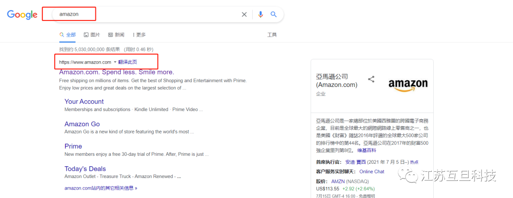Open the Your Account sitelink

click(84, 101)
